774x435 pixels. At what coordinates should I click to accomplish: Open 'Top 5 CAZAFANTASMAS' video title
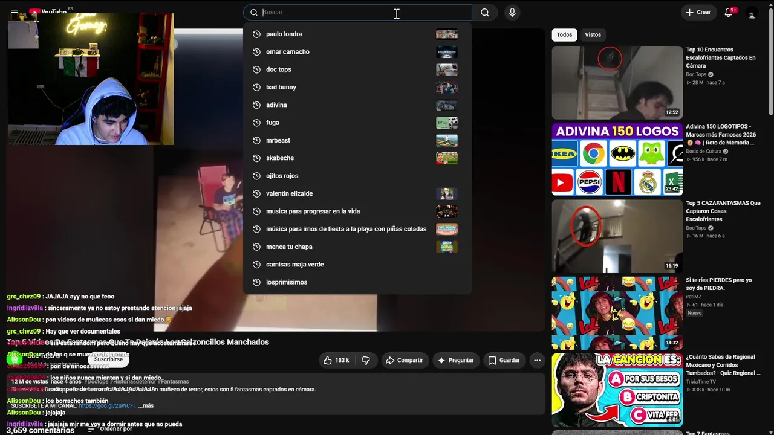click(723, 211)
